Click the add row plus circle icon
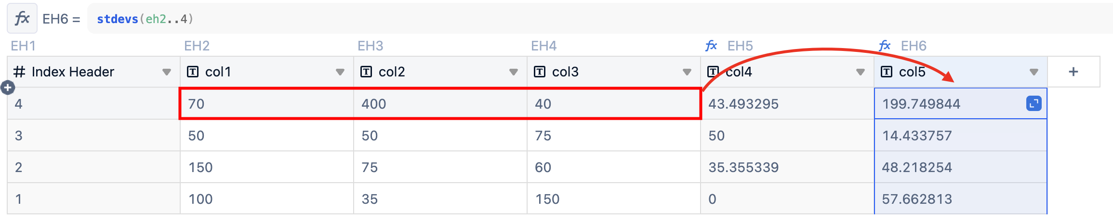 [8, 87]
